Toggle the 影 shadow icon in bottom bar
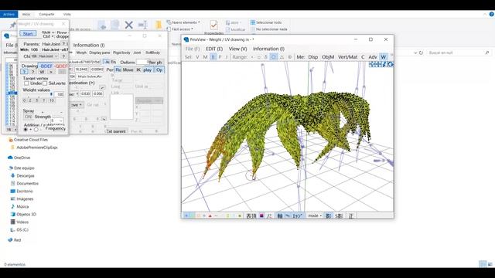This screenshot has width=495, height=278. coord(328,216)
